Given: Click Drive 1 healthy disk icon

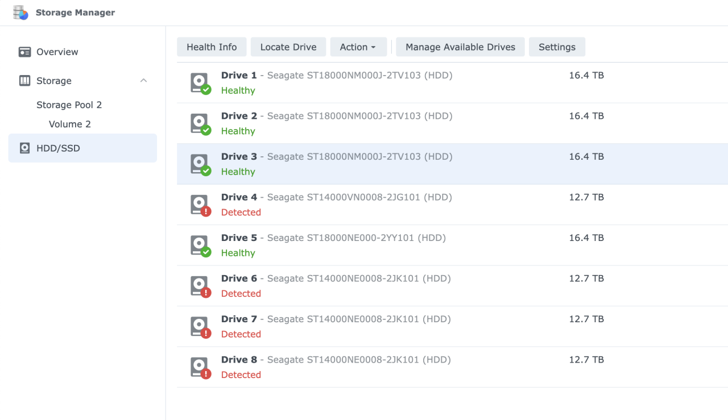Looking at the screenshot, I should (200, 83).
